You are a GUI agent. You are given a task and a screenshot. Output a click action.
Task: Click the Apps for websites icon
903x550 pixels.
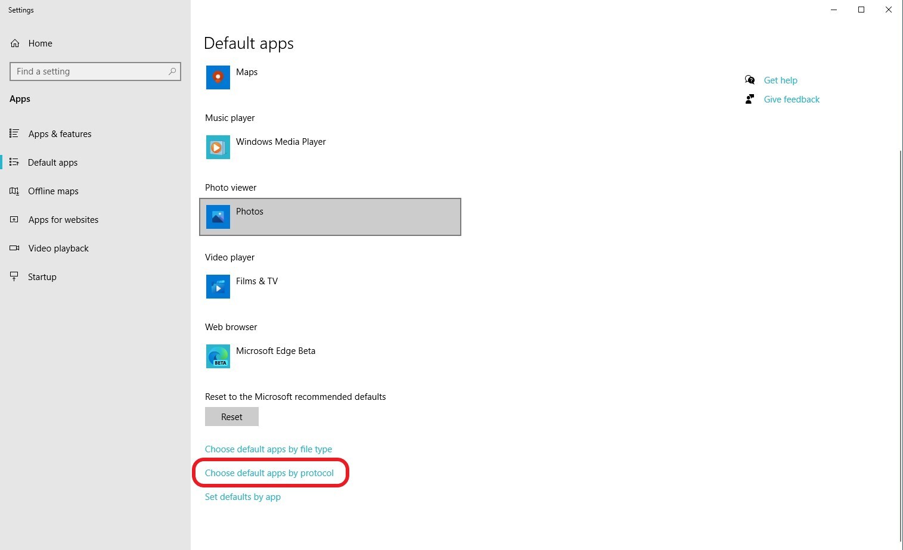tap(14, 219)
